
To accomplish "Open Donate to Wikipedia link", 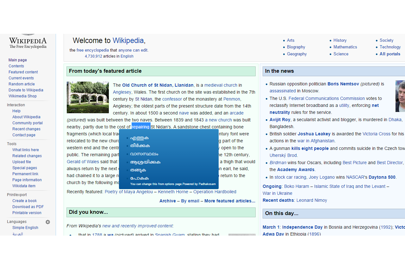I will (26, 90).
